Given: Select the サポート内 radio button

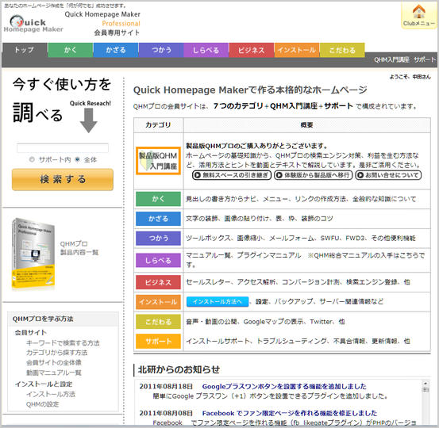Looking at the screenshot, I should pyautogui.click(x=32, y=159).
